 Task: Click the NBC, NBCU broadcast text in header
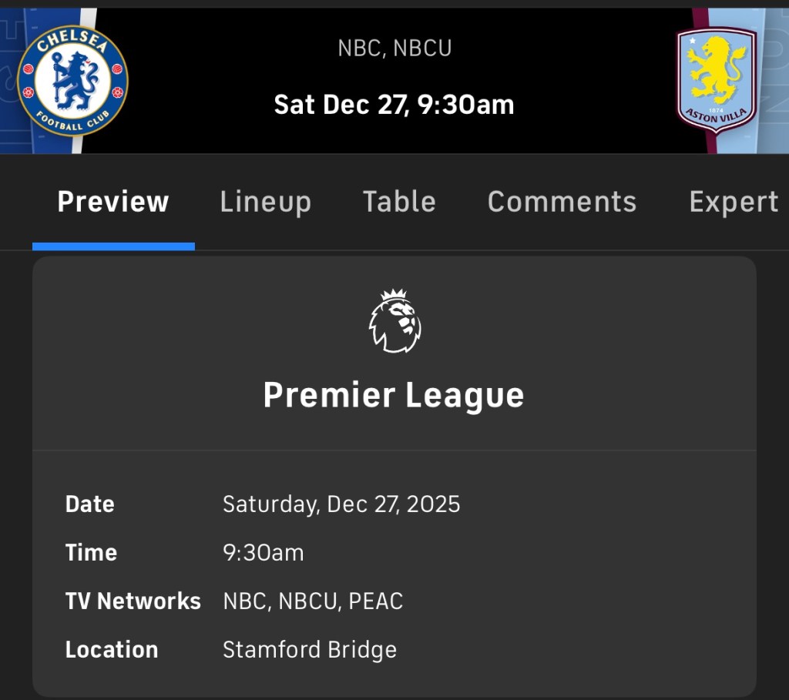tap(394, 49)
